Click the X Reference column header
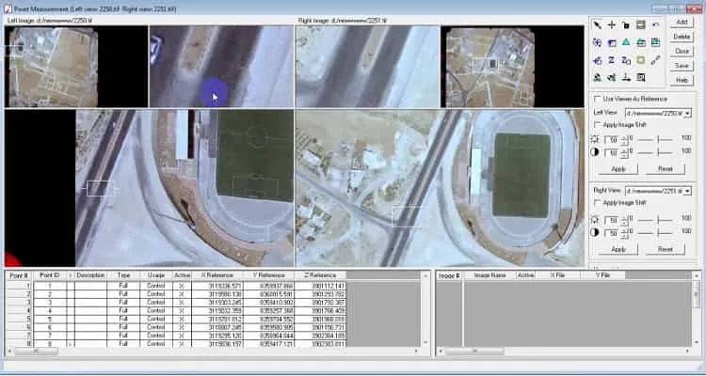 [x=217, y=274]
